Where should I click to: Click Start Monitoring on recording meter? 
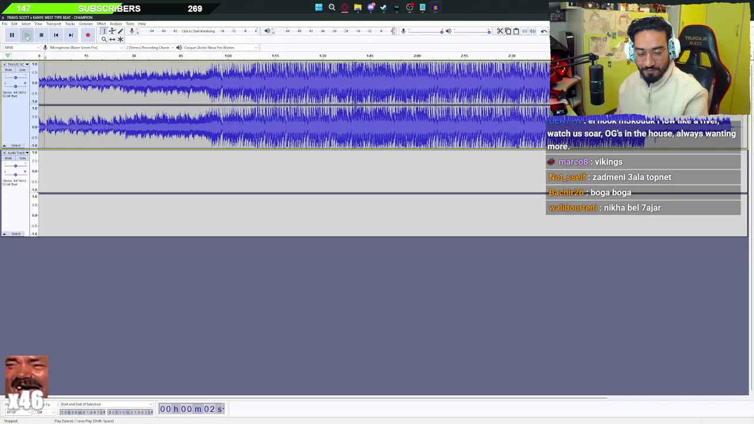pos(198,31)
